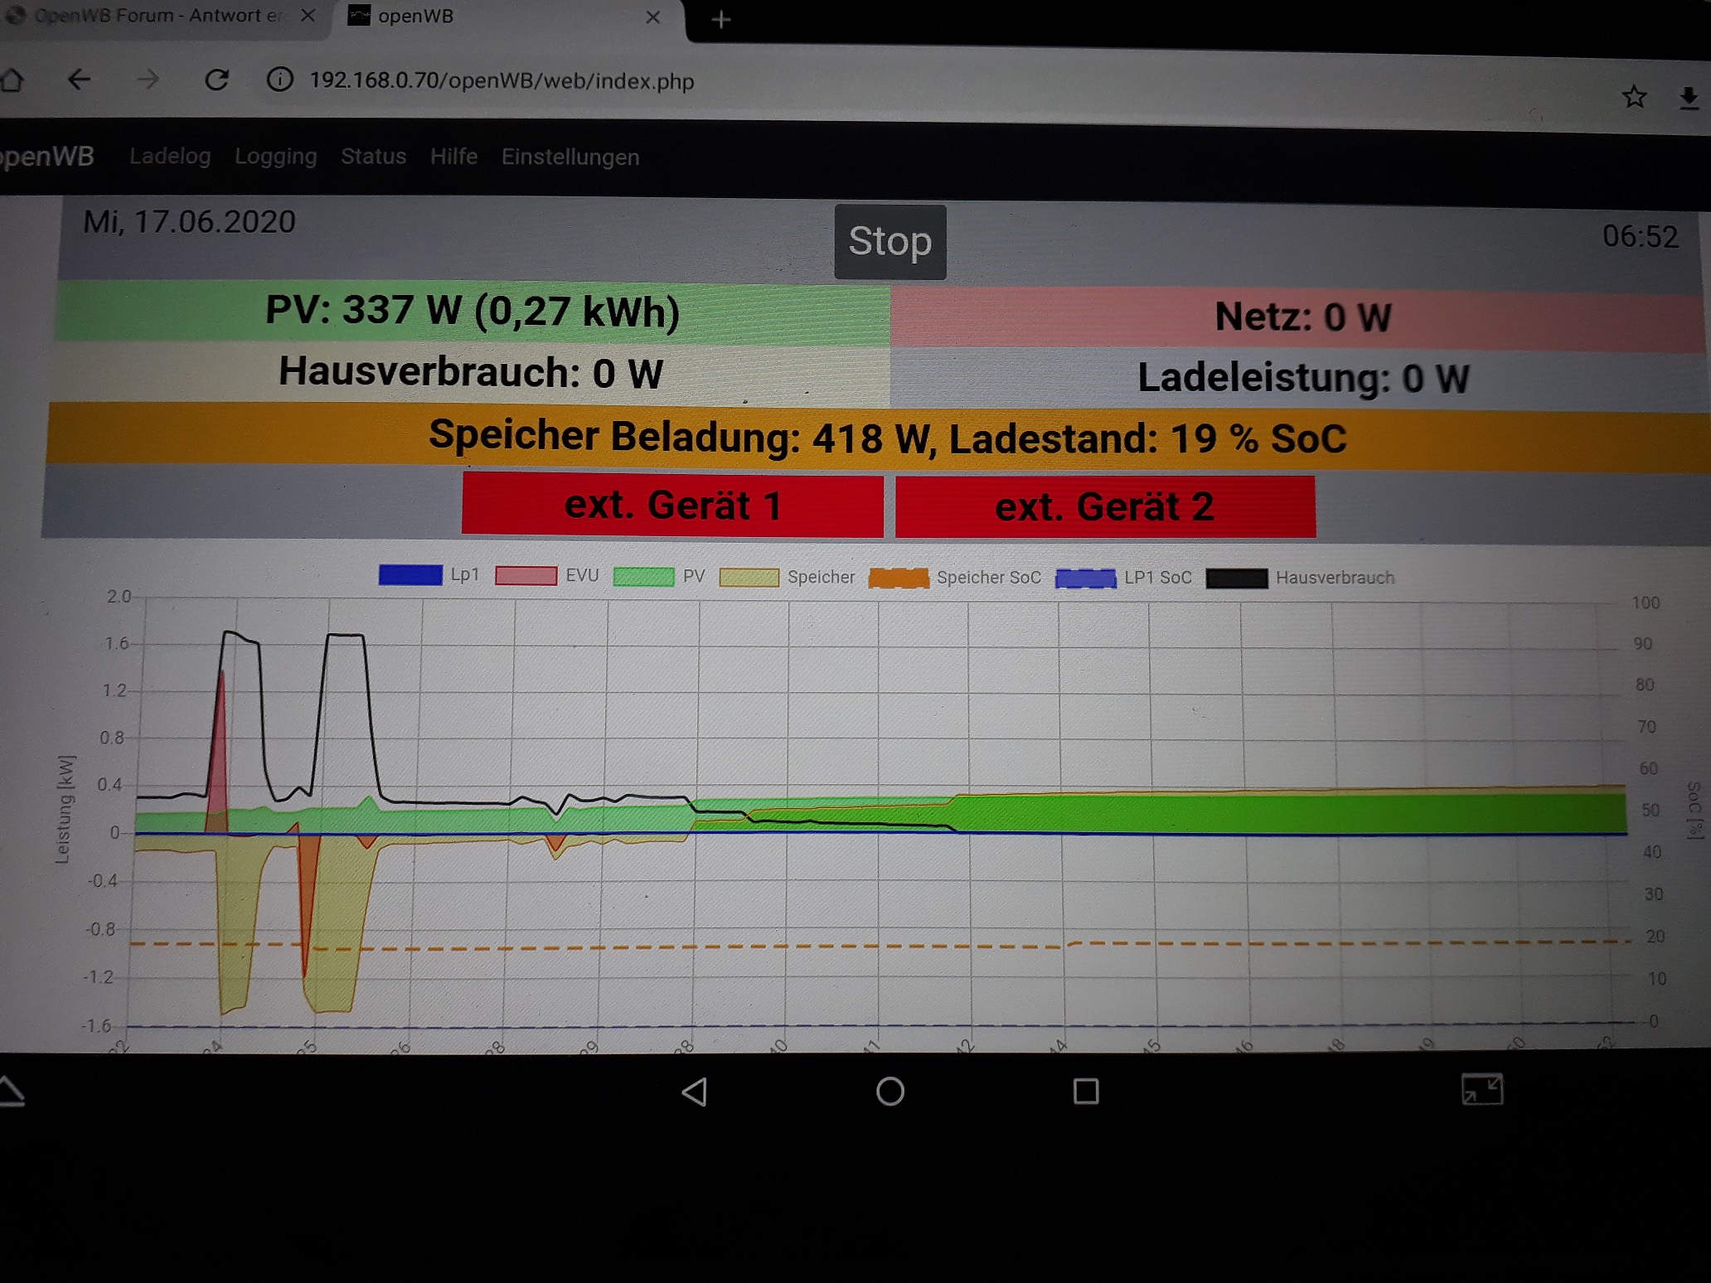Go back with browser back arrow
This screenshot has width=1711, height=1283.
click(79, 80)
